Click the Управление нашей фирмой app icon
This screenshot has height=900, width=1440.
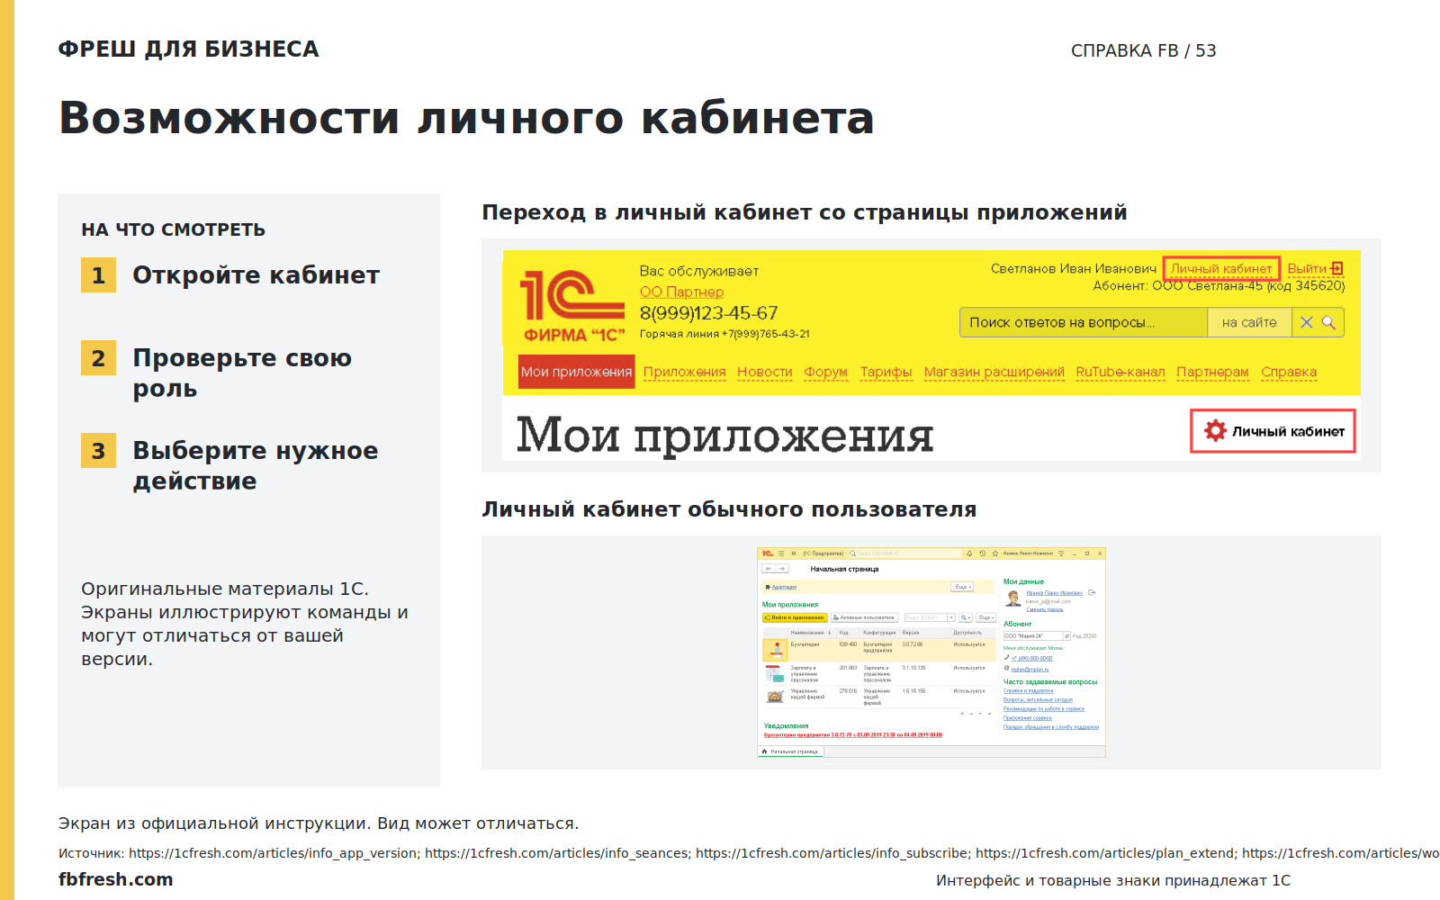point(775,697)
